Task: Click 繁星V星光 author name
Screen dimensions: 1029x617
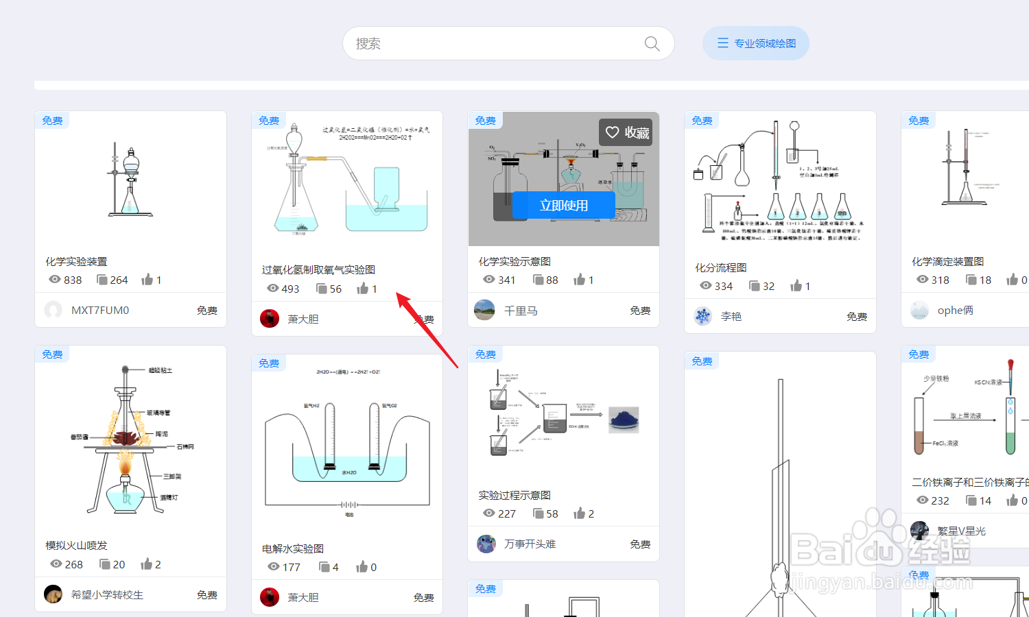Action: point(960,530)
